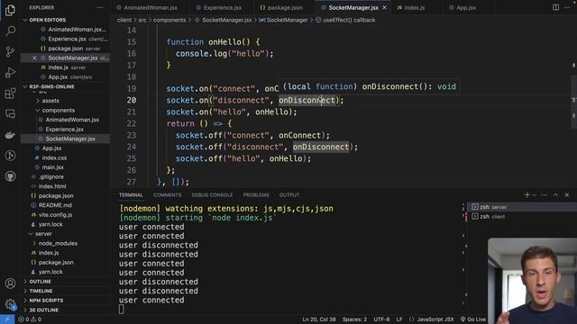Open vite.config.js file in explorer
The height and width of the screenshot is (324, 577).
55,215
